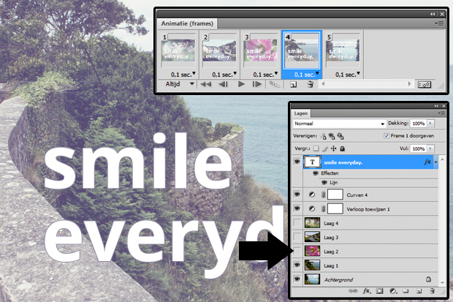Image resolution: width=453 pixels, height=302 pixels.
Task: Select animation frame 5 thumbnail
Action: (343, 50)
